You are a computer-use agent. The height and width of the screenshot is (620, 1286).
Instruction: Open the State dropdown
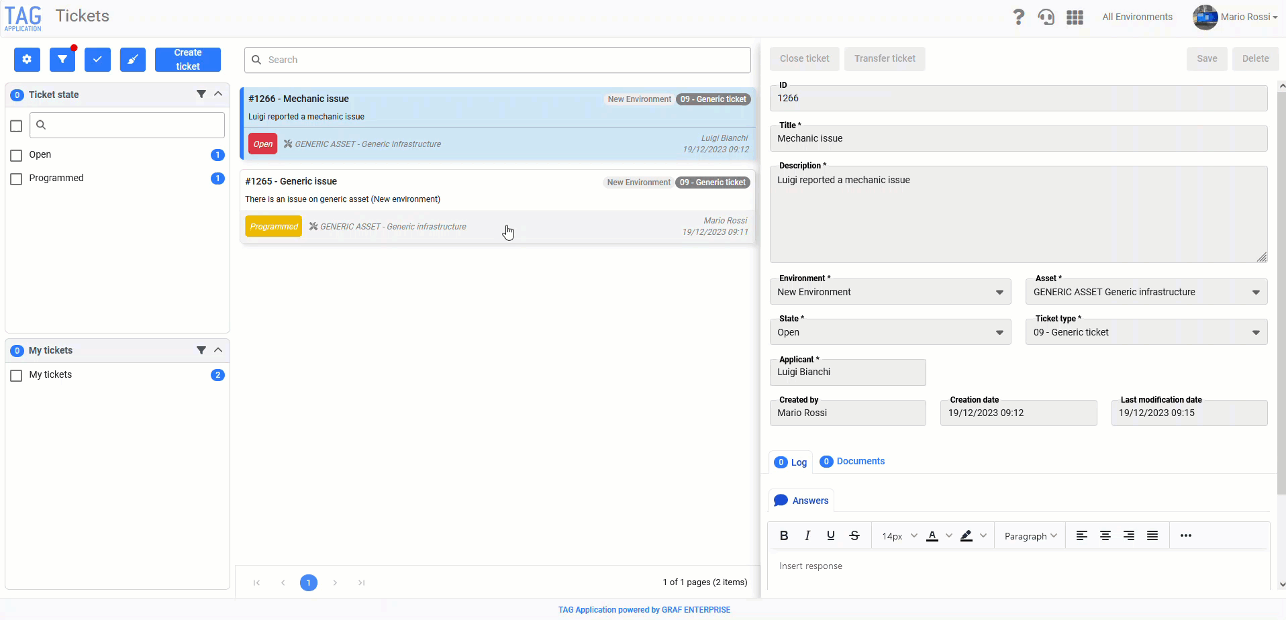point(890,332)
